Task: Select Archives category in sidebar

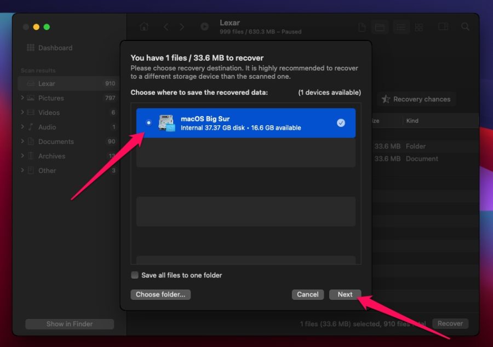Action: pos(68,156)
